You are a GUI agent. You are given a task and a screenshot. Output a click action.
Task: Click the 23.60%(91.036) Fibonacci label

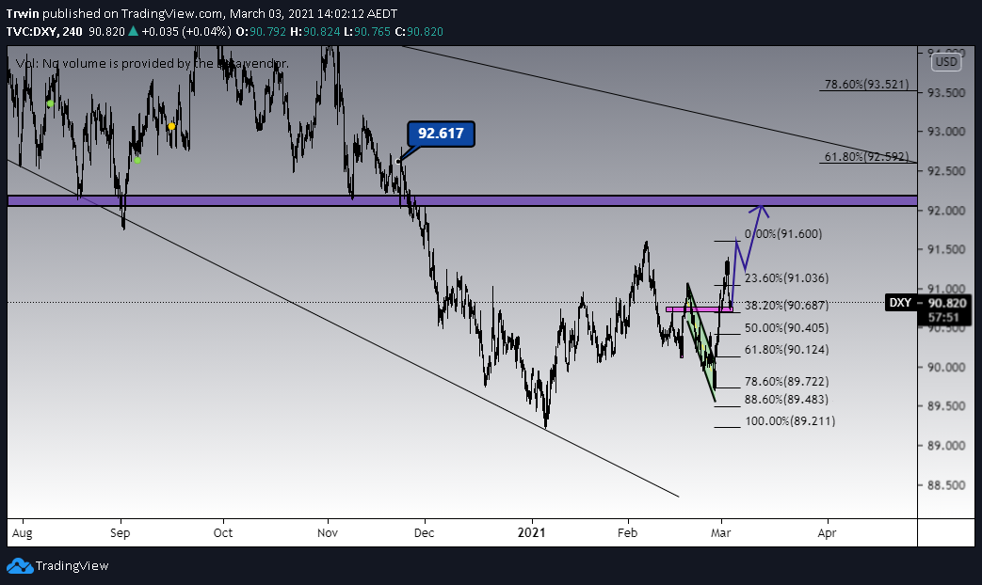pyautogui.click(x=786, y=277)
